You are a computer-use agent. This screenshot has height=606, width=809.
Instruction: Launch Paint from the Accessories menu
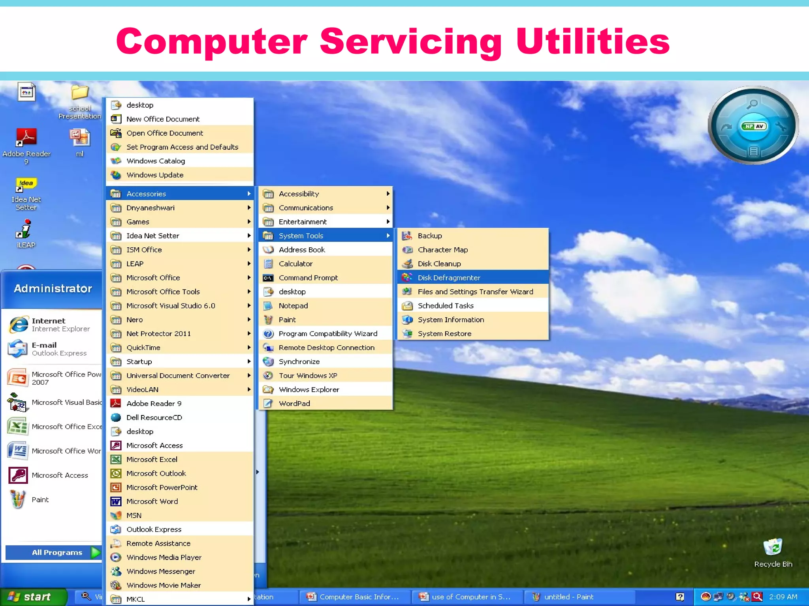tap(325, 320)
